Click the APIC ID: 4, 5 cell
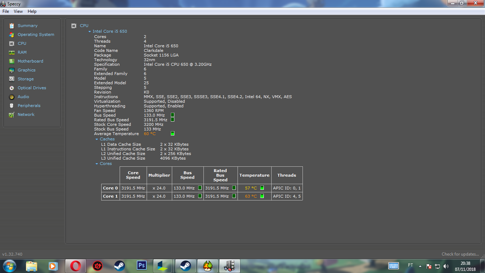Image resolution: width=485 pixels, height=273 pixels. coord(287,196)
